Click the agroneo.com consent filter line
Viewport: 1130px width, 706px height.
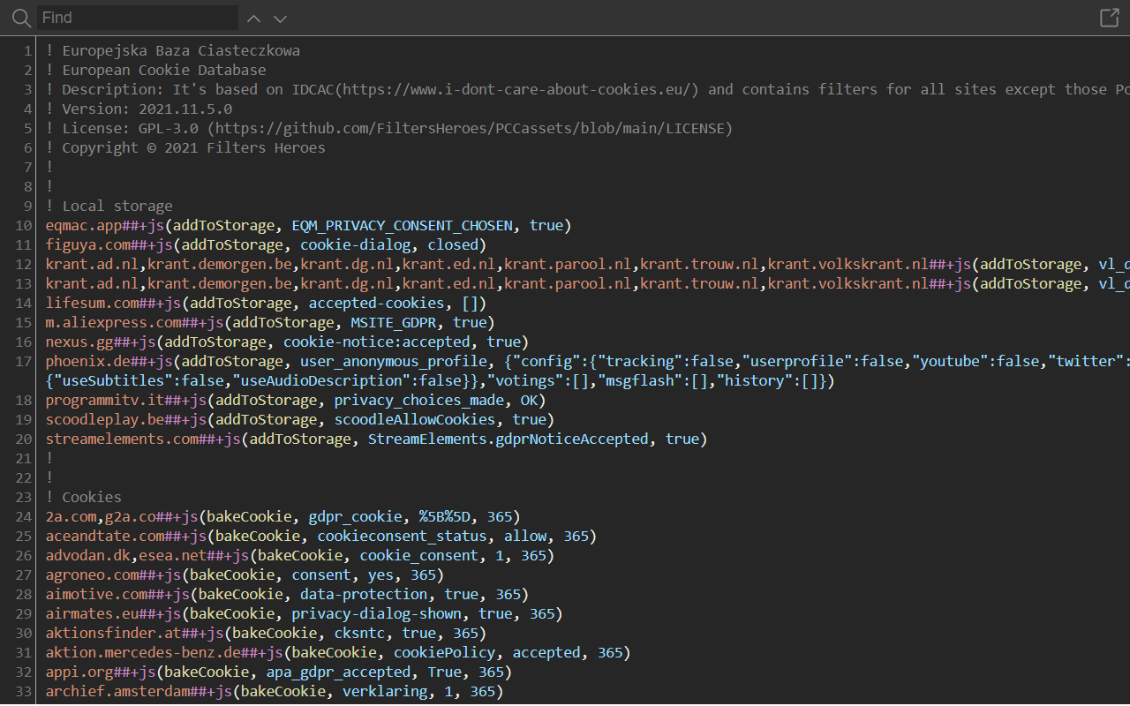click(x=245, y=575)
